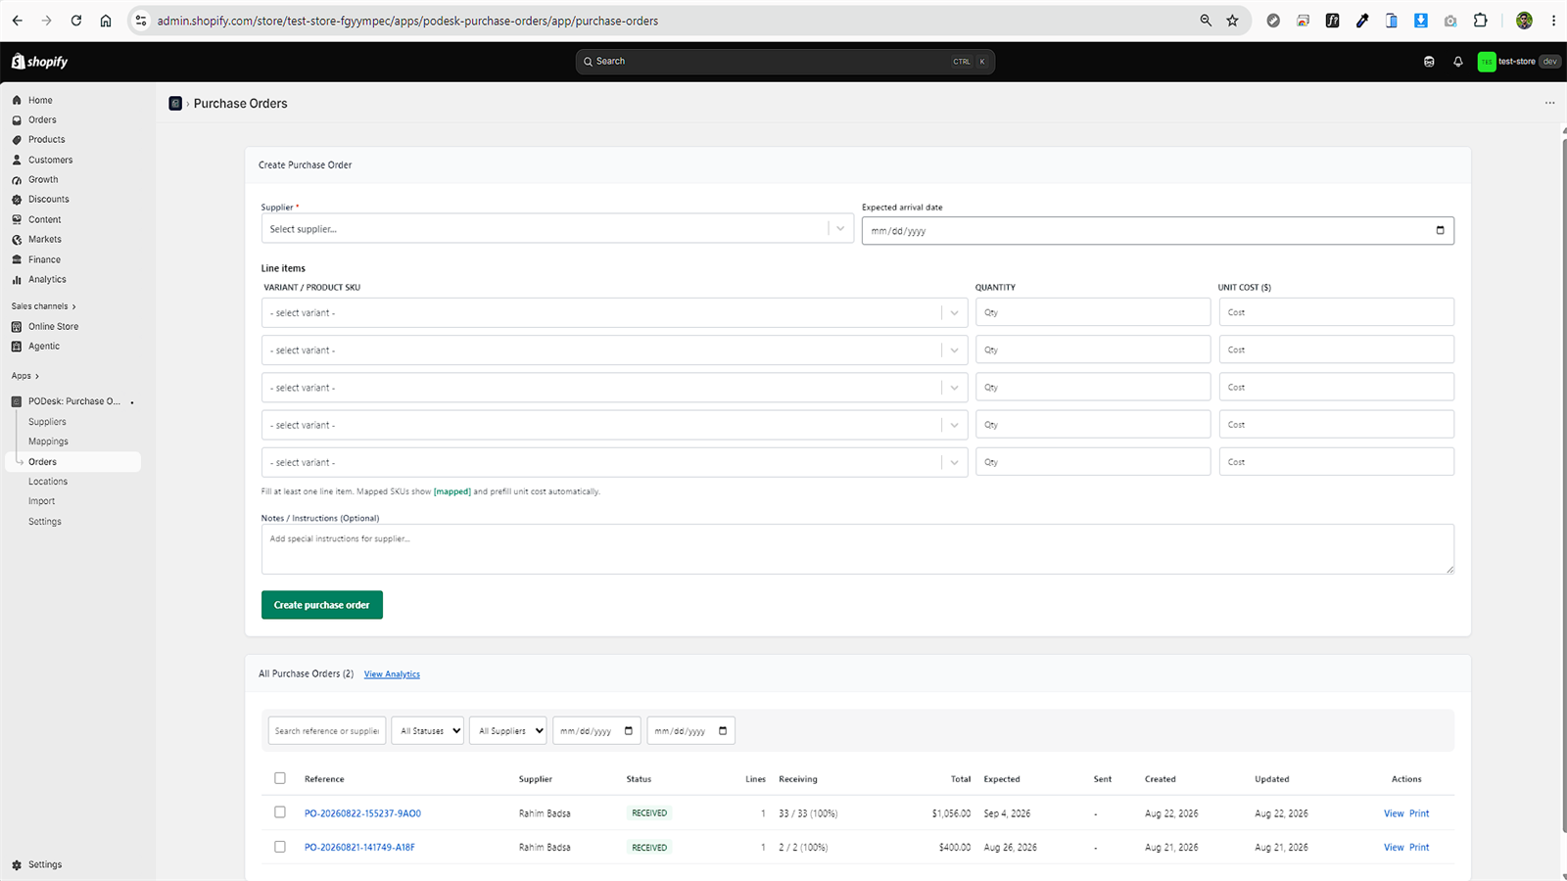1567x881 pixels.
Task: Click Print for the $1,056.00 order
Action: click(1419, 813)
